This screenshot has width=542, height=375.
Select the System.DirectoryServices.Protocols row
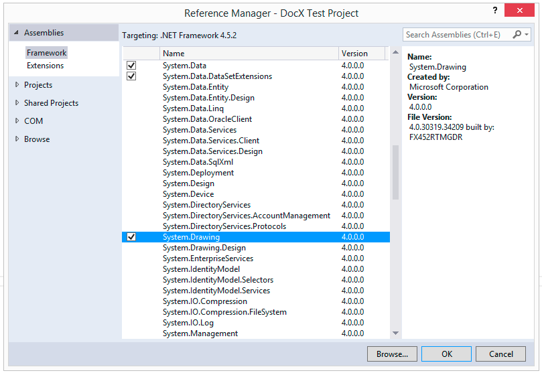(256, 226)
